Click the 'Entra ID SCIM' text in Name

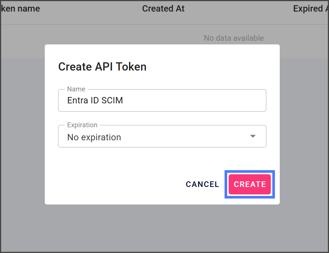(x=95, y=100)
